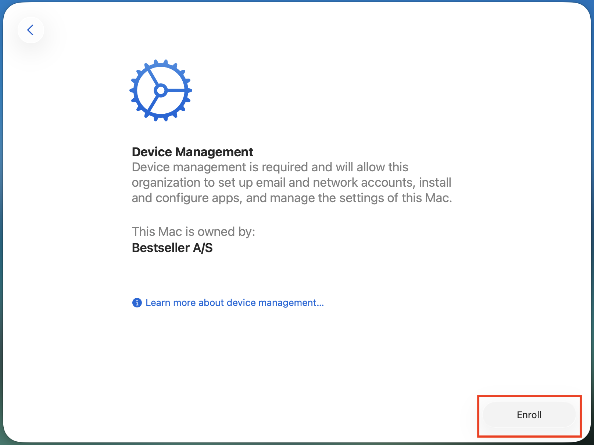Click description line starting 'Device management is required'

click(x=270, y=167)
